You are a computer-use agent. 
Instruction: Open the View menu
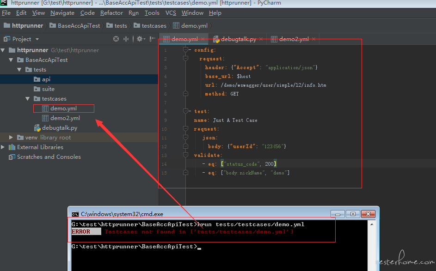click(x=38, y=13)
